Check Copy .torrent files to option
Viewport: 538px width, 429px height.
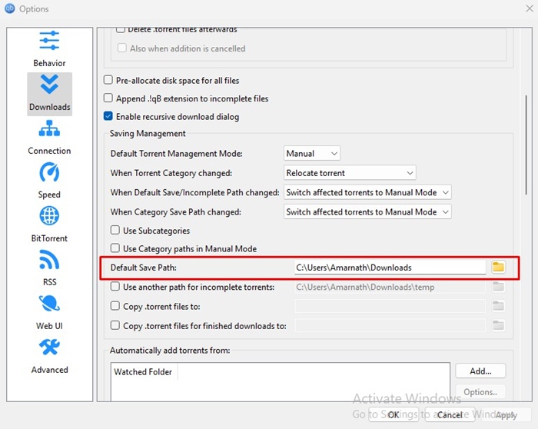(x=115, y=306)
